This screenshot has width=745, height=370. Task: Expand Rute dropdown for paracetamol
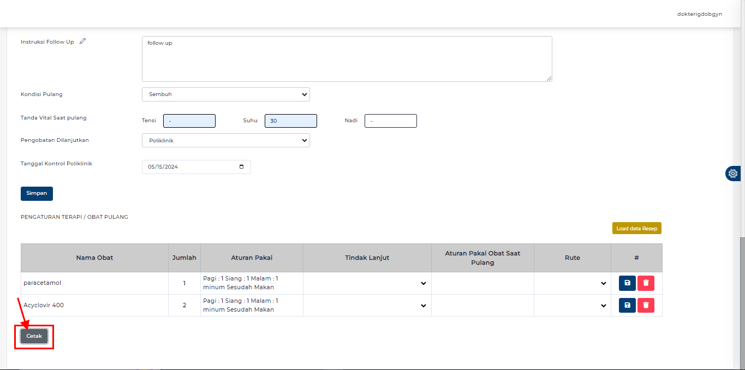pos(572,283)
